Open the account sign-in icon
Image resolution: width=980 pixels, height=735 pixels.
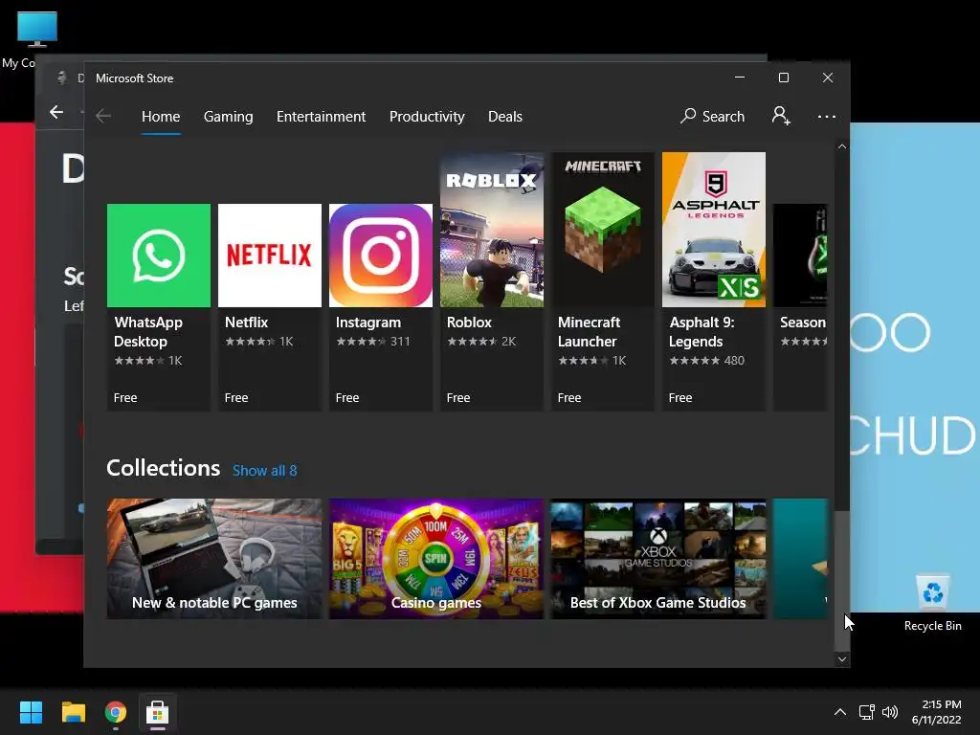point(781,116)
